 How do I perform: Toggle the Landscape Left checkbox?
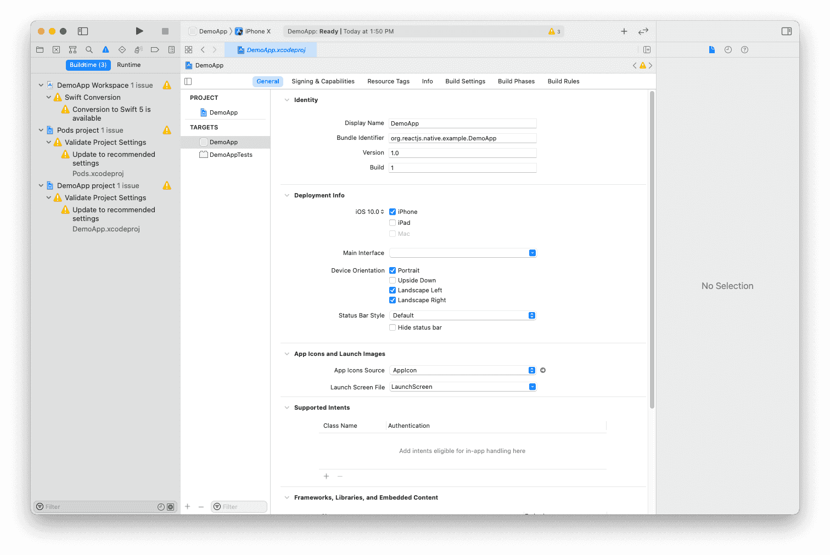[392, 290]
